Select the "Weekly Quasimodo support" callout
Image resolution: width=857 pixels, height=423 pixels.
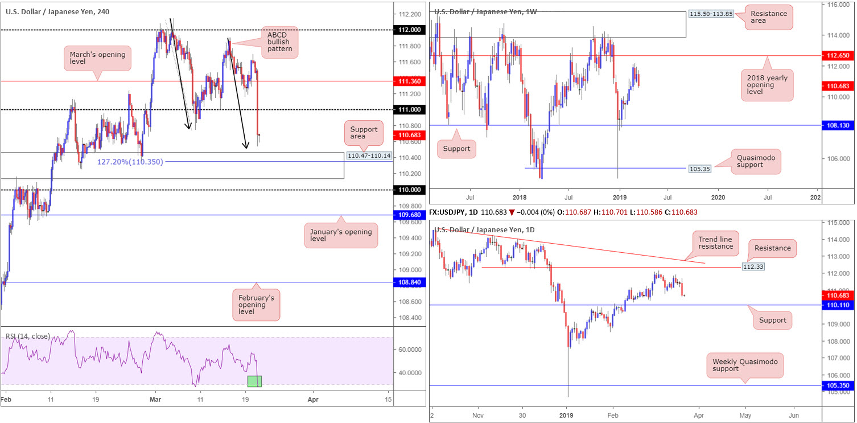click(x=745, y=365)
